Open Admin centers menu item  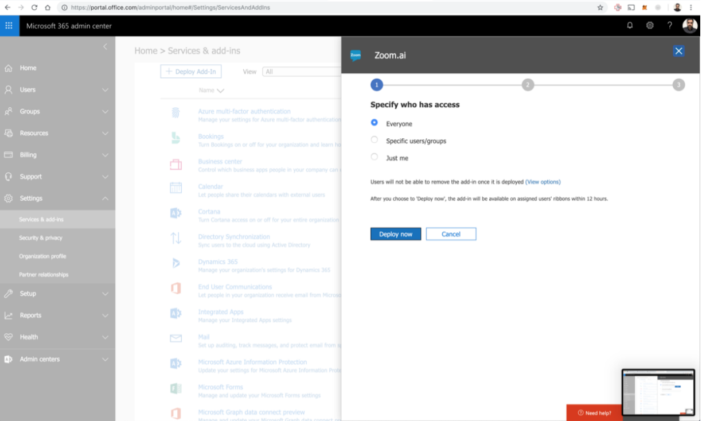[x=57, y=359]
